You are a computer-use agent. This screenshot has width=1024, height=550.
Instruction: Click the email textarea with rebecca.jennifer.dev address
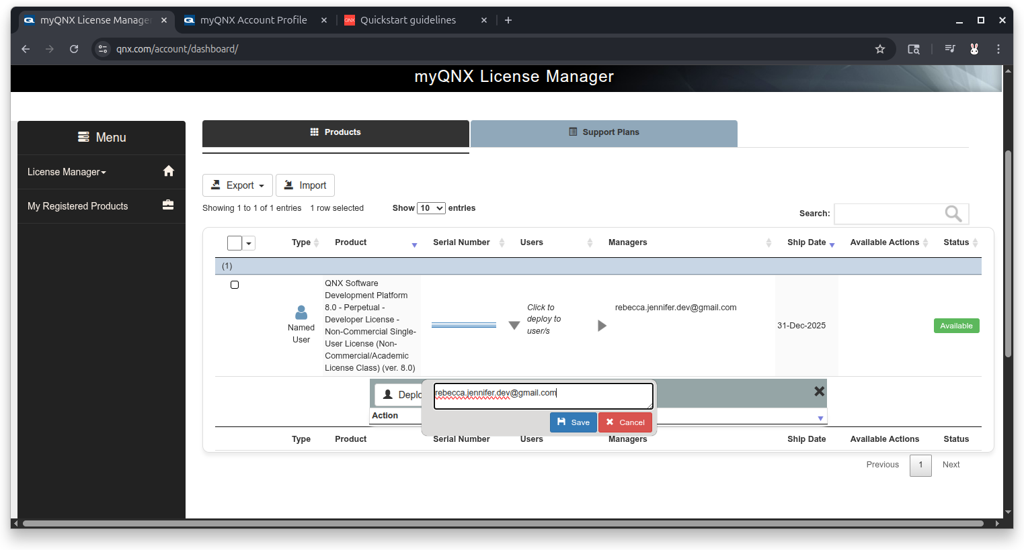[x=543, y=396]
